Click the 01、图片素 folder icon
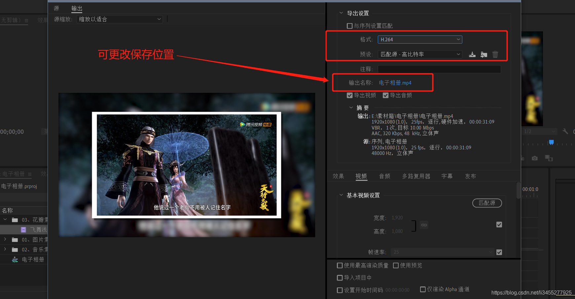Viewport: 575px width, 299px height. tap(15, 240)
